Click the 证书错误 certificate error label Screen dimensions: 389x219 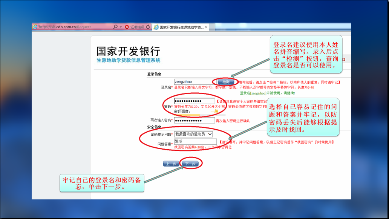coord(137,27)
